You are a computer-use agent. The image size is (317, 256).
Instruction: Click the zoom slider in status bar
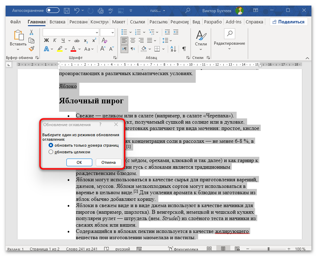click(x=268, y=249)
